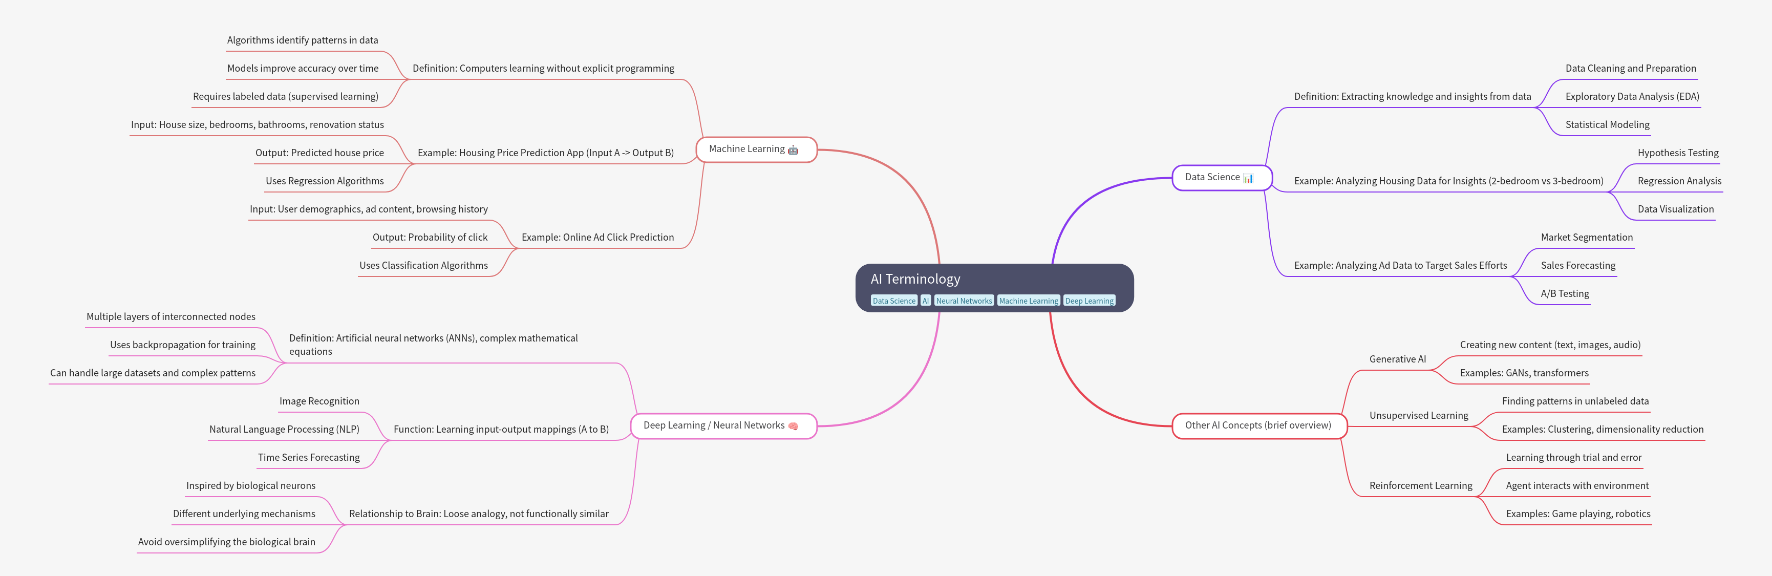Click 'Market Segmentation' leaf
Screen dimensions: 1772x576
click(1586, 238)
